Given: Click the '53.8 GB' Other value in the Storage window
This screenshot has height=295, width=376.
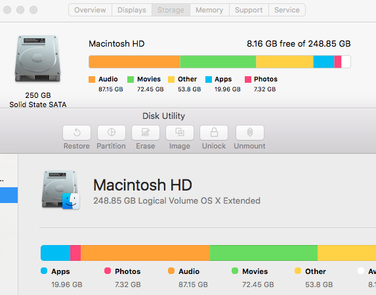Looking at the screenshot, I should point(190,89).
